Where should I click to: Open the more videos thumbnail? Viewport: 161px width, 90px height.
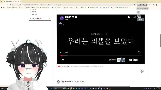(x=121, y=60)
